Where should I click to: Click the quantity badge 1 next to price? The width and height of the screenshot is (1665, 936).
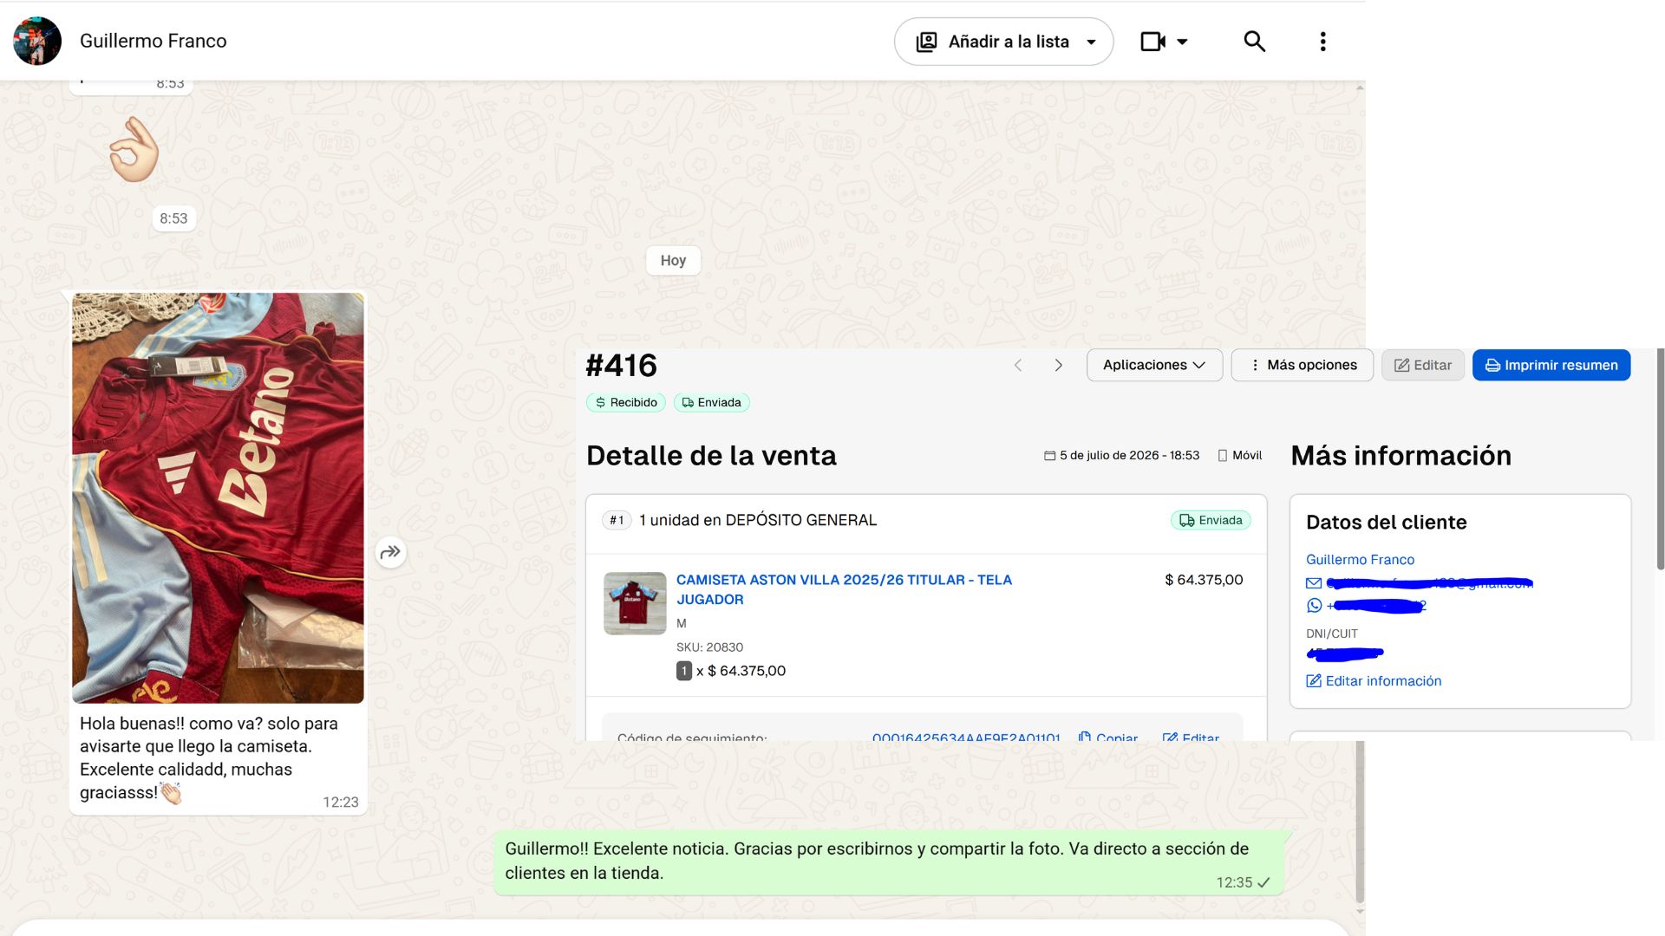[684, 671]
